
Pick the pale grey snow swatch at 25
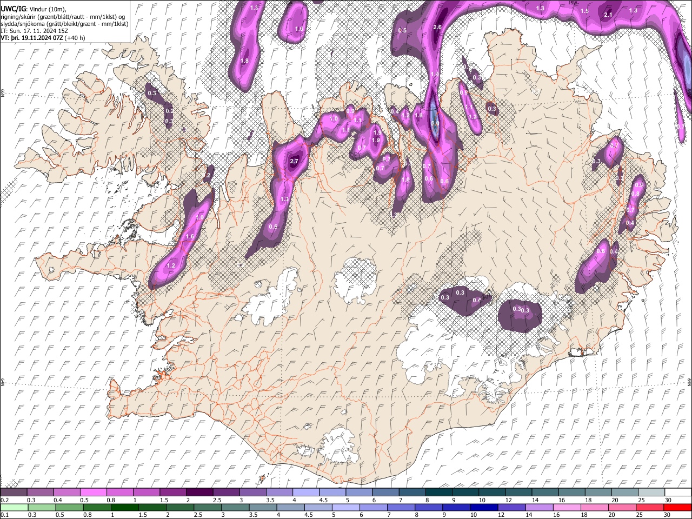tap(651, 492)
